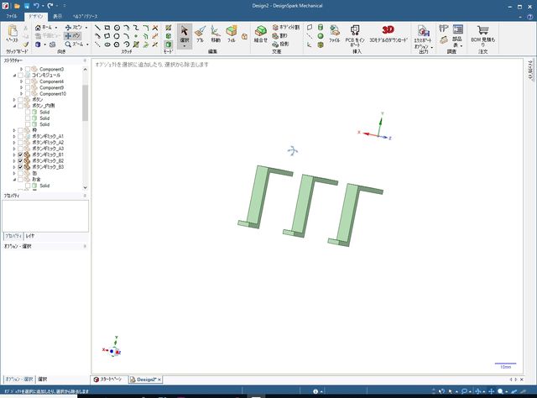This screenshot has height=398, width=537.
Task: Insert Cylinder from the 挿入 group
Action: click(x=321, y=28)
